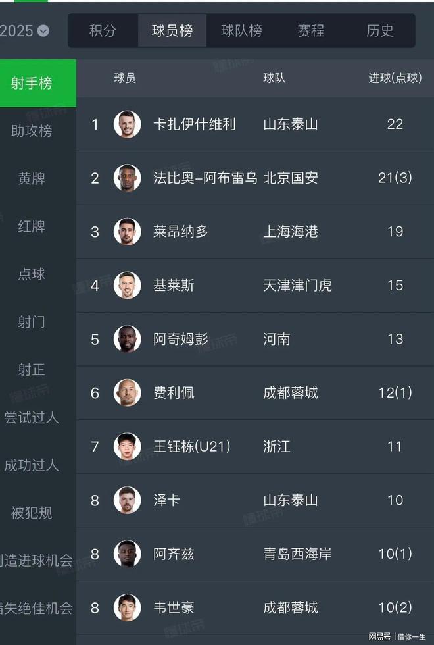
Task: View the 历史 history section
Action: 379,30
